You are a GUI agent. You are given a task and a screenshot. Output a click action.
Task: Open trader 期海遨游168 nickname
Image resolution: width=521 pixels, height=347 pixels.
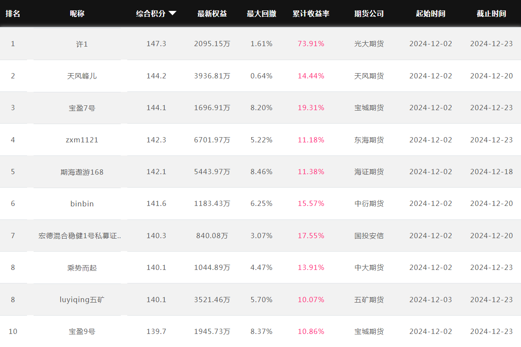click(x=82, y=172)
